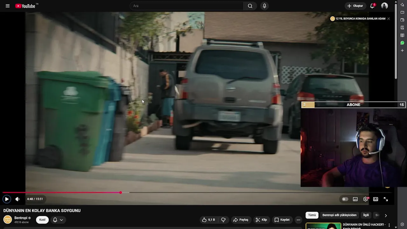Click the ABONE subscriber goal bar overlay

[x=353, y=105]
